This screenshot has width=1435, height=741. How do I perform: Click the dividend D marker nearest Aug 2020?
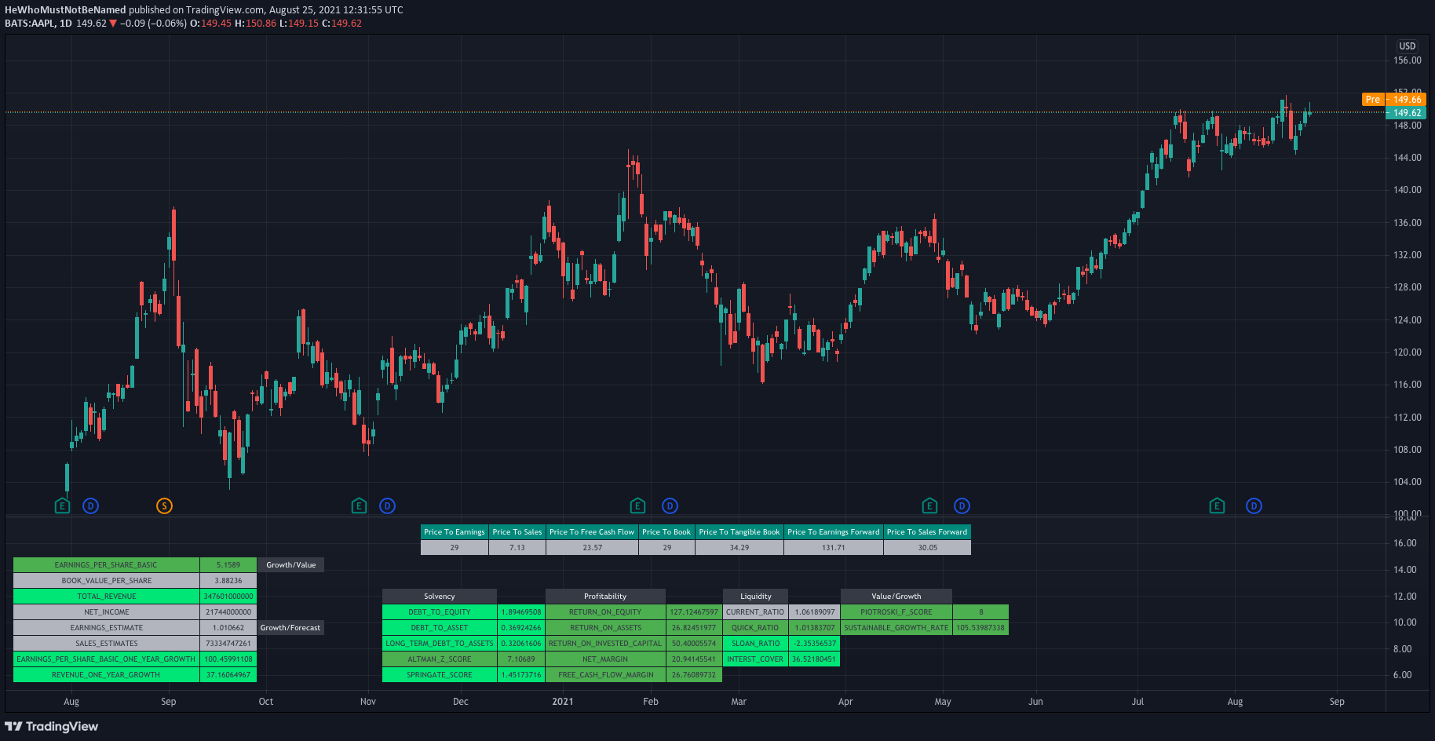[x=91, y=506]
